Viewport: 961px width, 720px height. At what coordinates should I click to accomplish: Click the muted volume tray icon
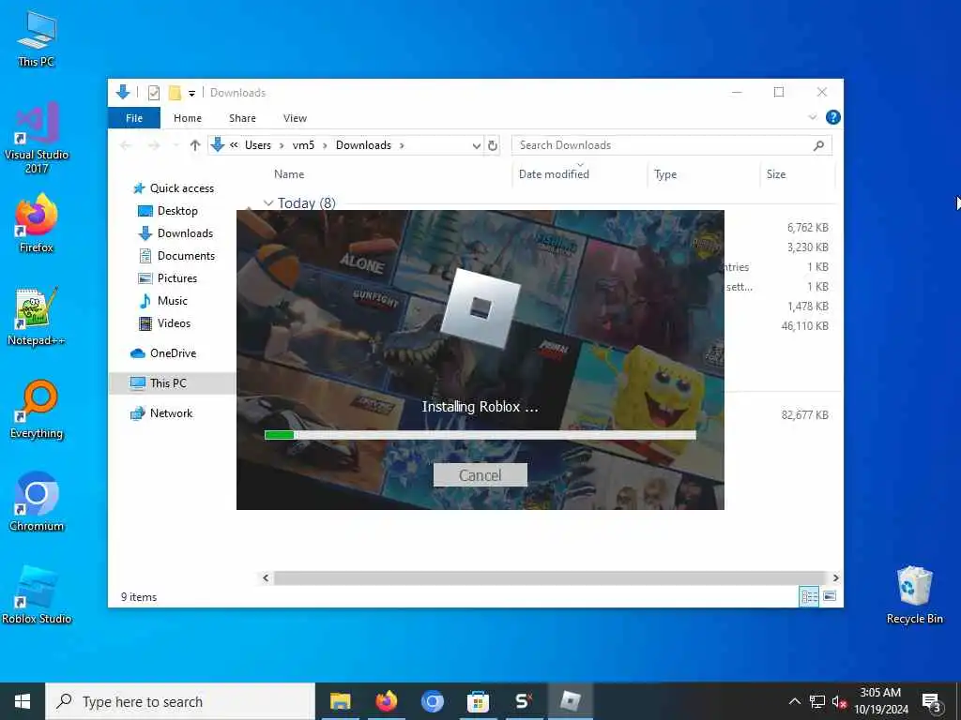pos(839,701)
